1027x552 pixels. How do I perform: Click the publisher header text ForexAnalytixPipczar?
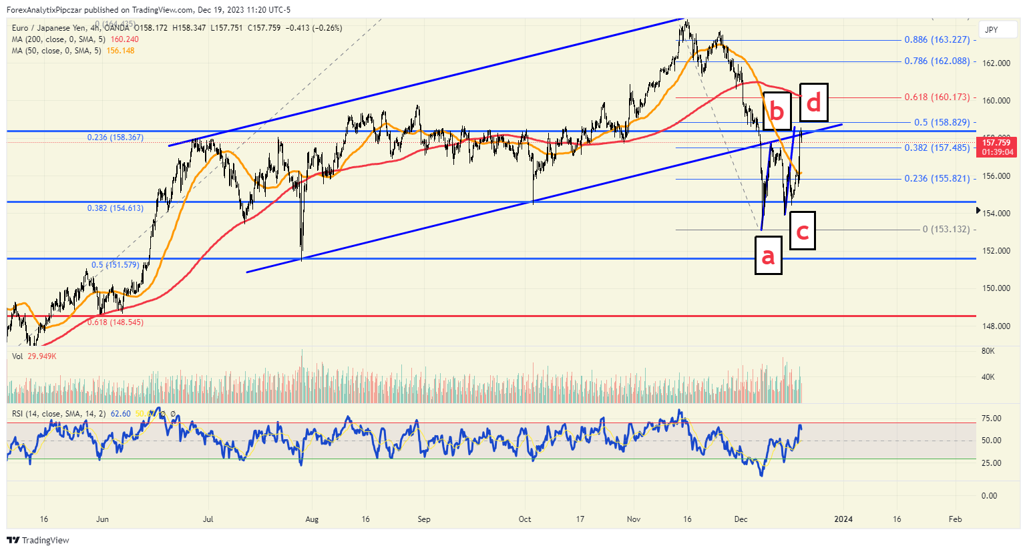(45, 10)
